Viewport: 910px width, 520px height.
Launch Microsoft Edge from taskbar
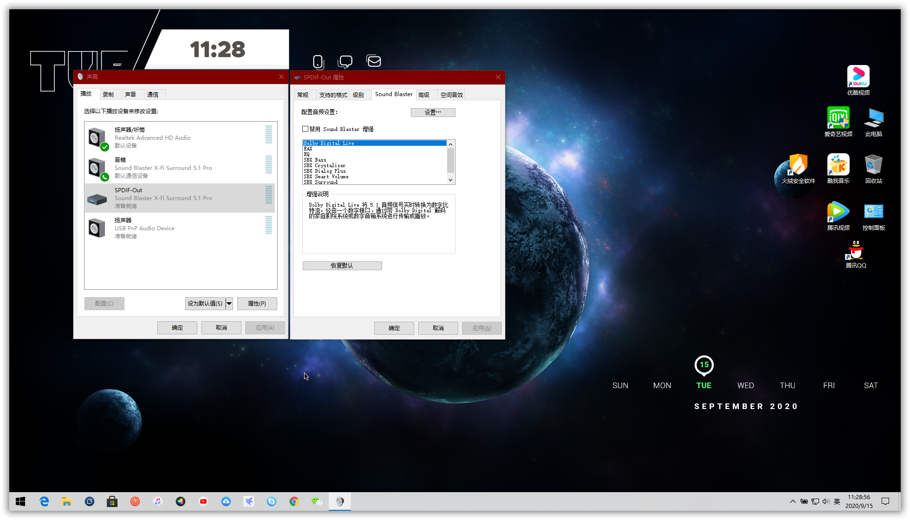coord(44,501)
